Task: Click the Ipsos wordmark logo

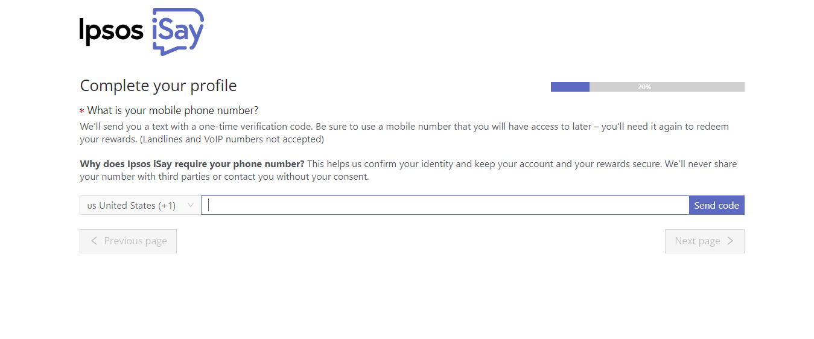Action: click(x=112, y=31)
